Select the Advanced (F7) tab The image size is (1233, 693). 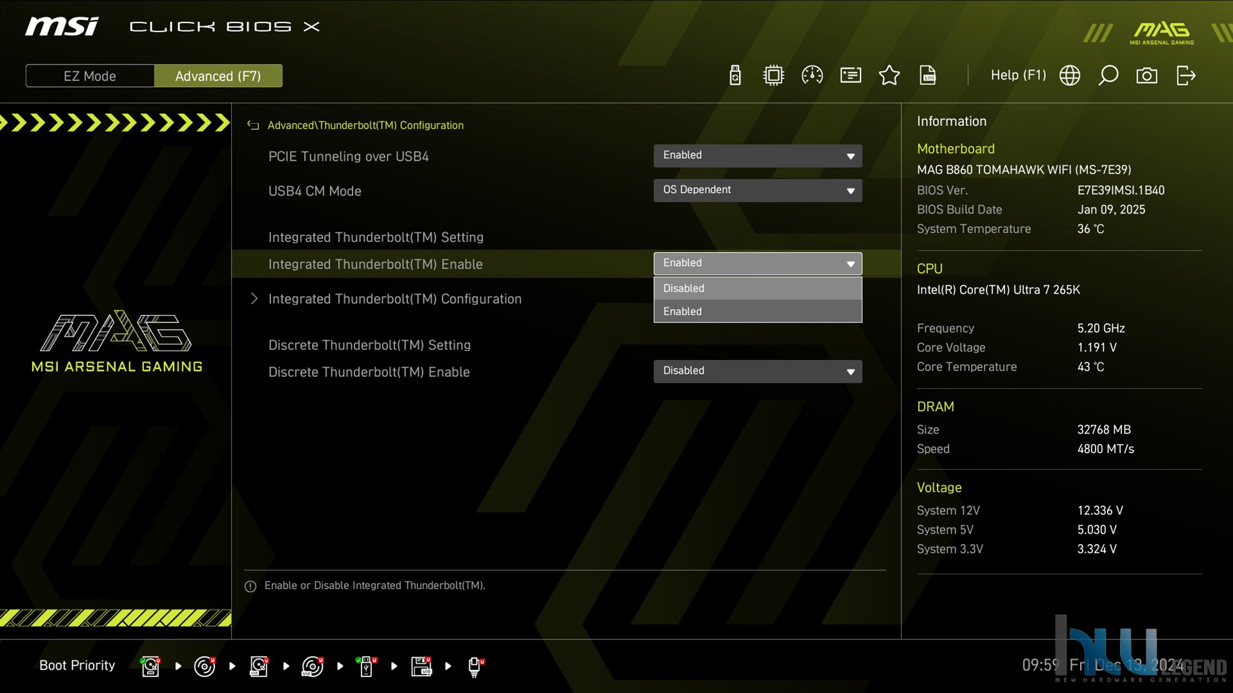pos(218,76)
